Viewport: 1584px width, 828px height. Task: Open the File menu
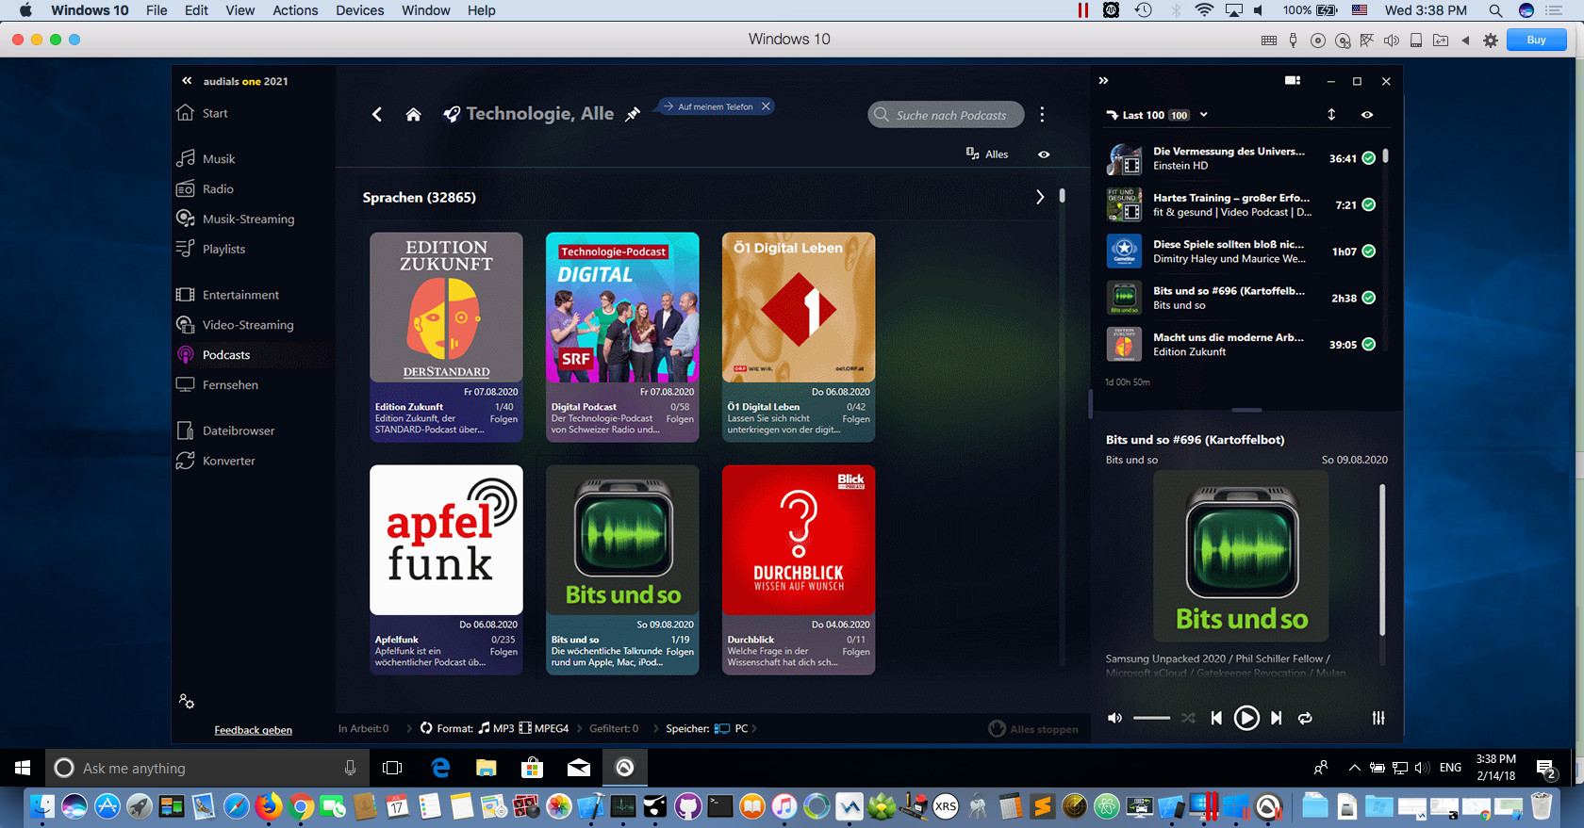(157, 10)
